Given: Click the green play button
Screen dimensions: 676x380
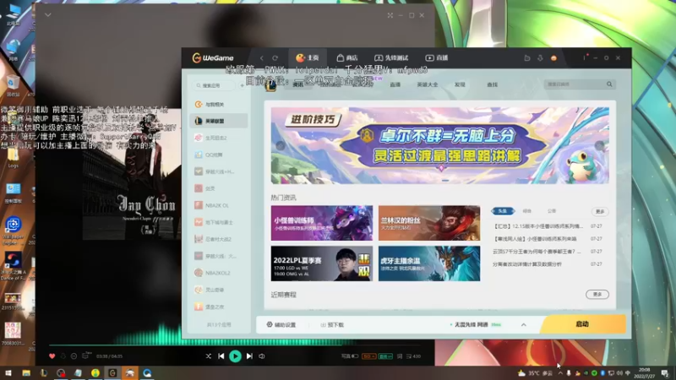Looking at the screenshot, I should (x=235, y=356).
